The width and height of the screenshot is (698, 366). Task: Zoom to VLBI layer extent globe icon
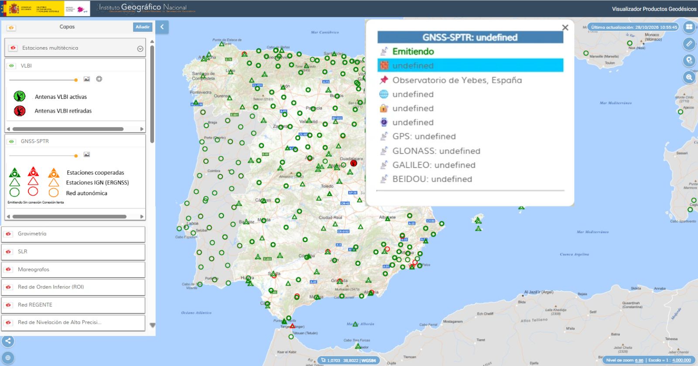[99, 79]
